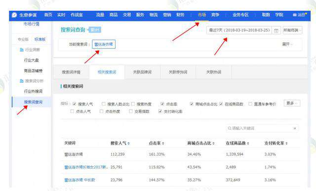Click the 行业洞察 folder icon
Screen dimensions: 316x191
tap(22, 49)
